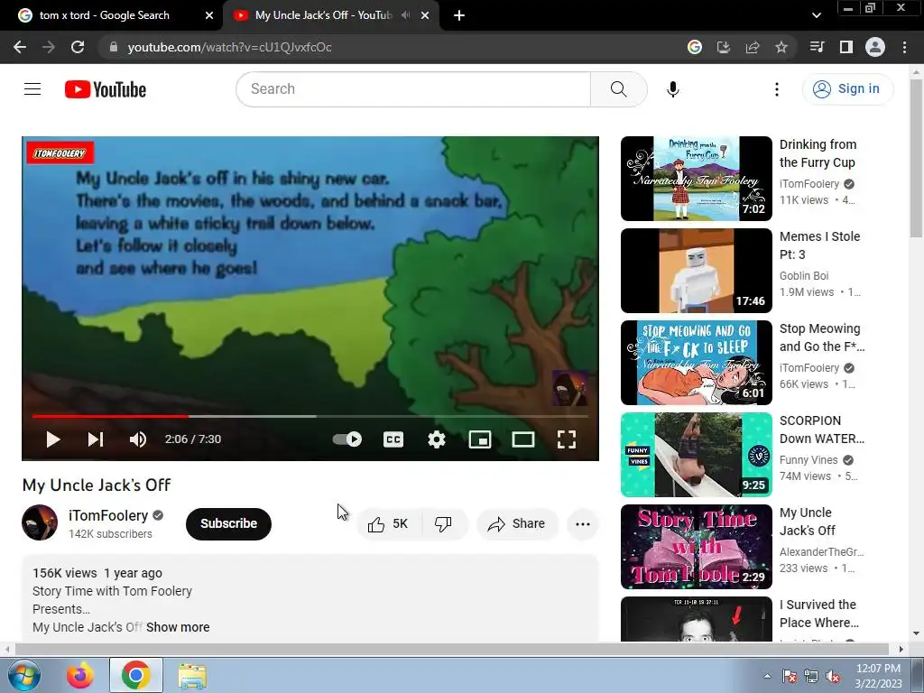Seek on the red video progress bar
Viewport: 924px width, 693px height.
click(310, 416)
